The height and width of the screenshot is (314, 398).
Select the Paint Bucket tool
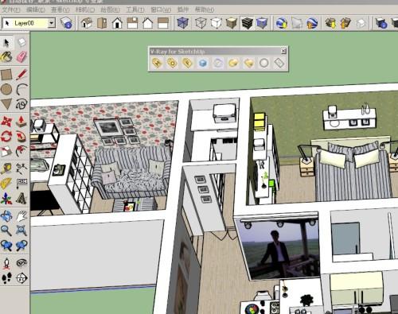pos(6,56)
